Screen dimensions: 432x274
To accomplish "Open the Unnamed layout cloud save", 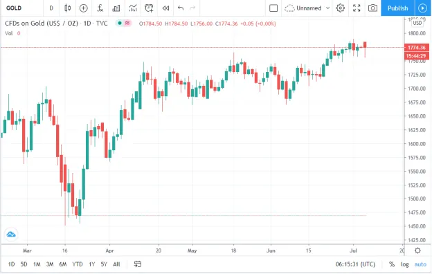I will pyautogui.click(x=303, y=8).
